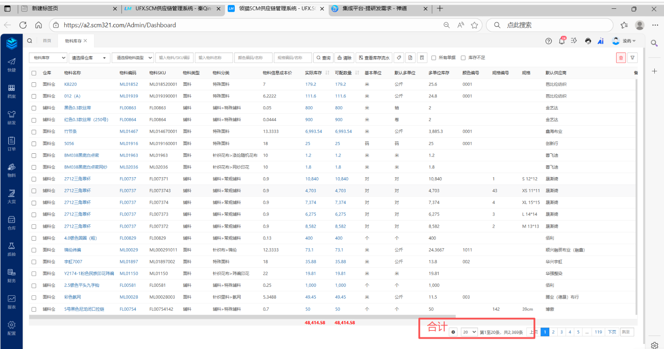Open the 报表 reports sidebar icon

11,302
